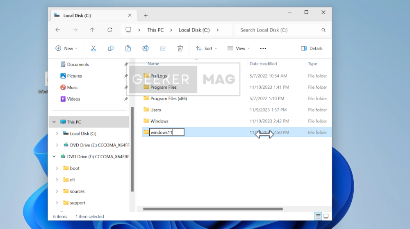410x229 pixels.
Task: Collapse the This PC tree node
Action: click(x=54, y=122)
